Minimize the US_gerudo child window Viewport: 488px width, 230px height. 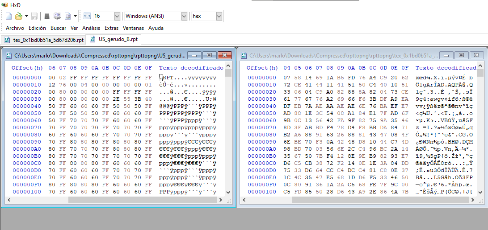pyautogui.click(x=194, y=55)
